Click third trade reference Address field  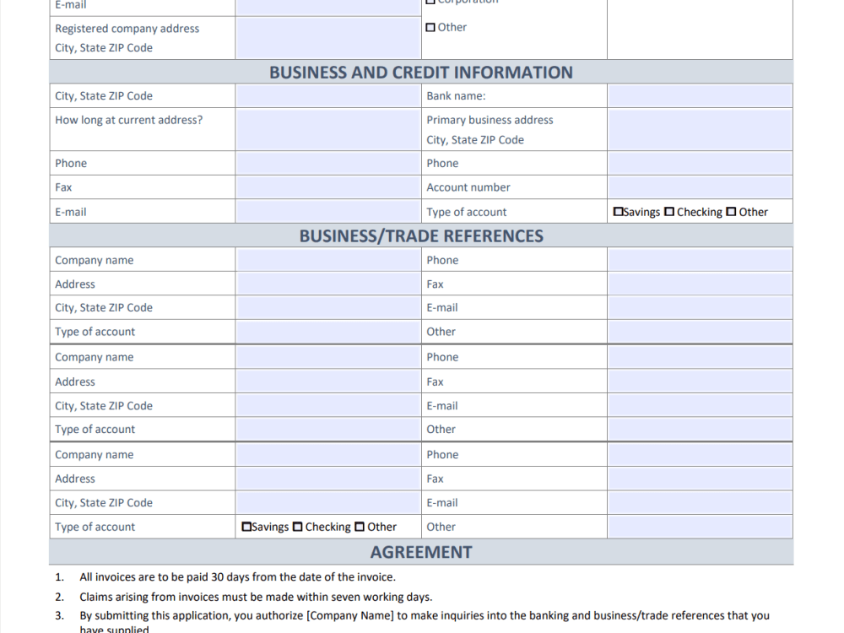pyautogui.click(x=328, y=479)
